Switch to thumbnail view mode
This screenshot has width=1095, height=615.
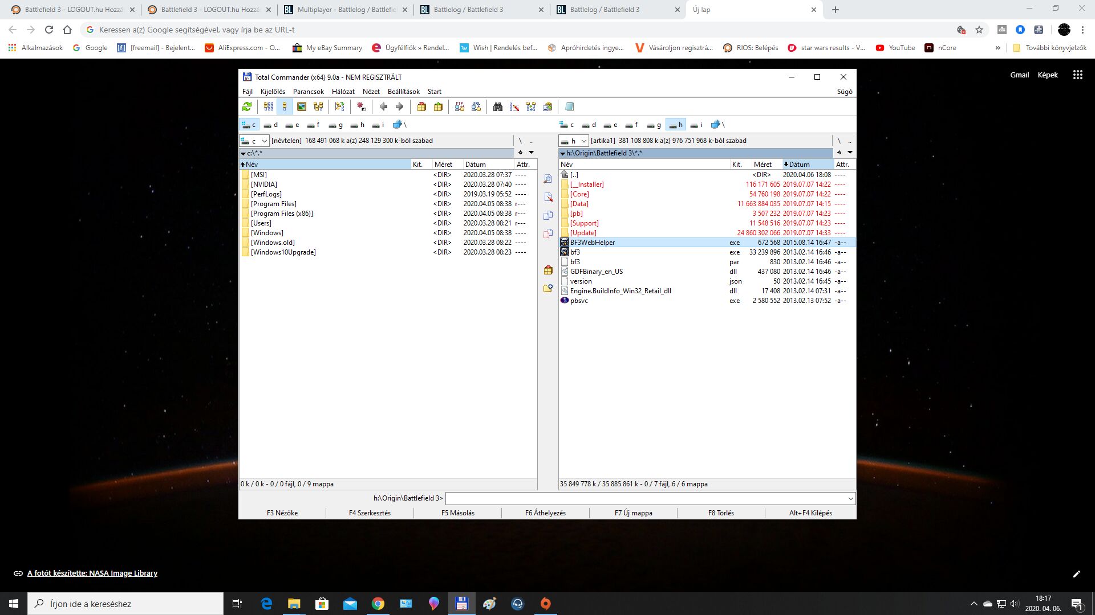(x=302, y=106)
